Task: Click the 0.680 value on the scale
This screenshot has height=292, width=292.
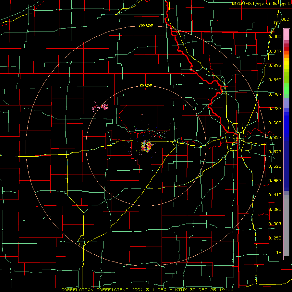Action: click(275, 123)
